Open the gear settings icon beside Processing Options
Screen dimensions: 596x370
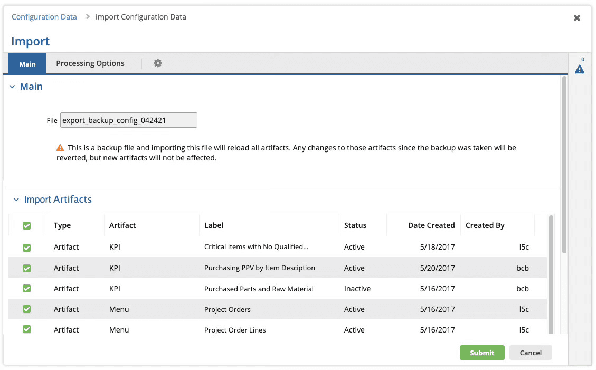[x=158, y=63]
